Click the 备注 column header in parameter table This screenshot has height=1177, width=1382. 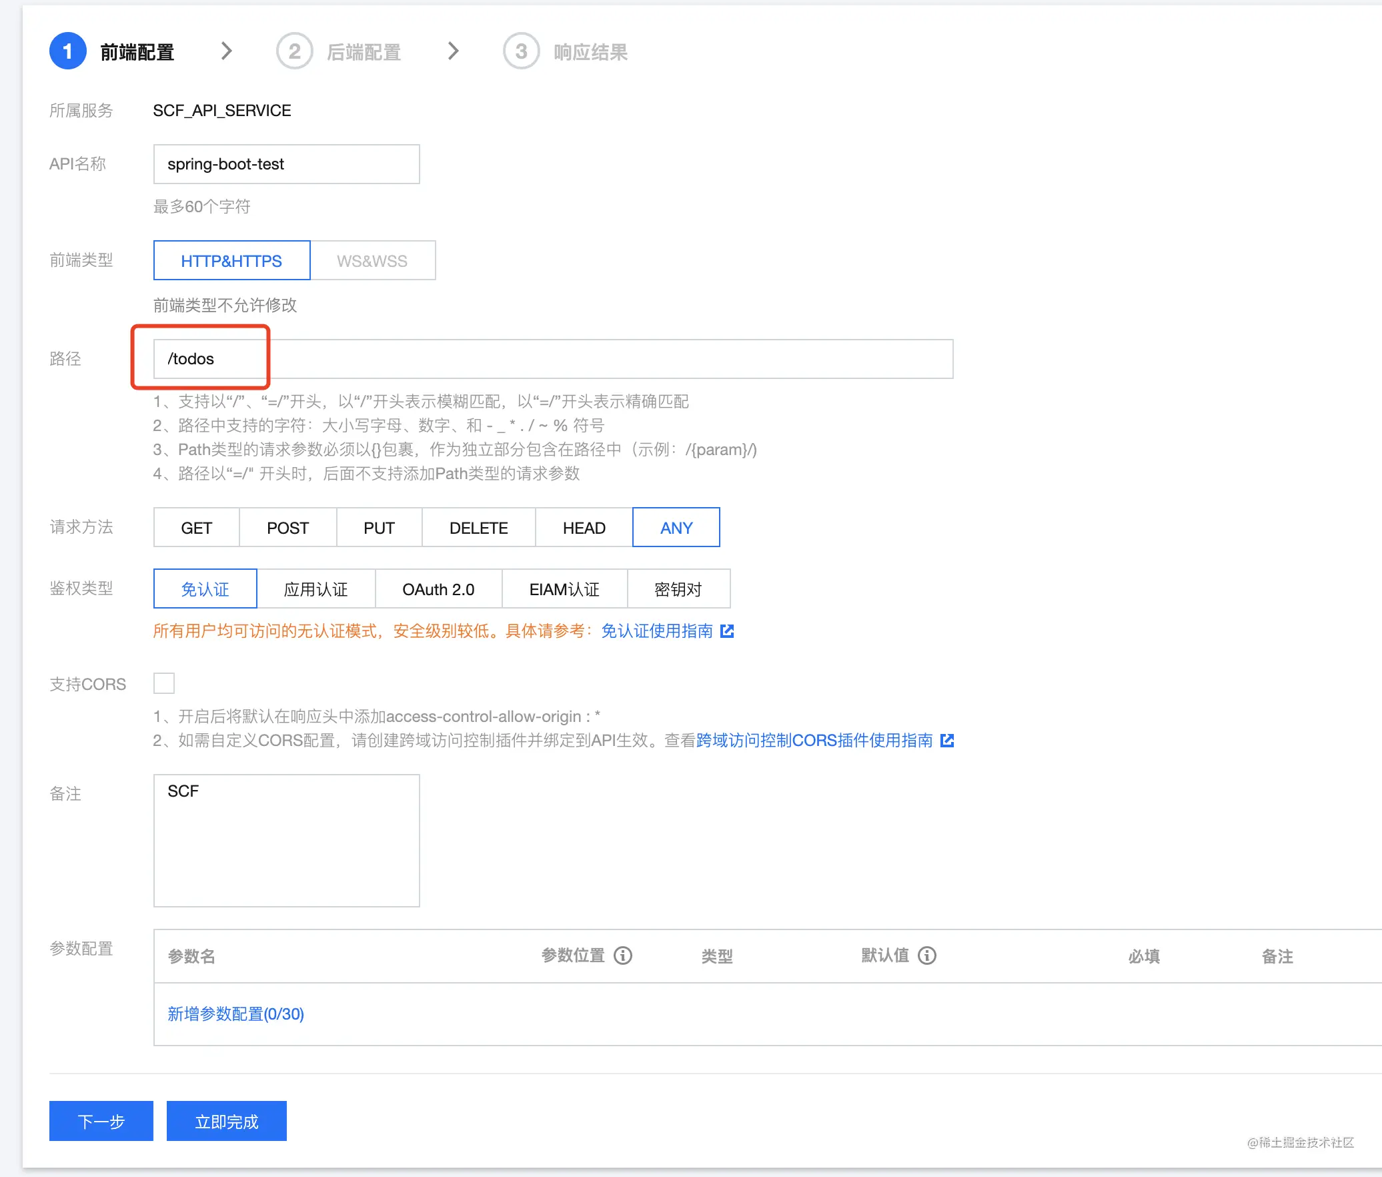[x=1278, y=956]
